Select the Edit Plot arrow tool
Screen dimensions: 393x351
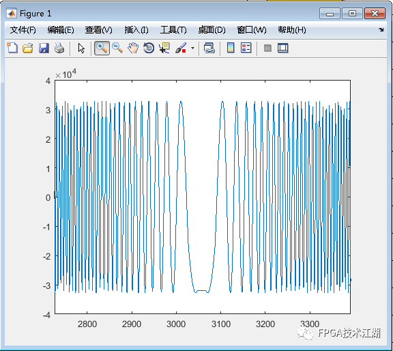(x=81, y=48)
